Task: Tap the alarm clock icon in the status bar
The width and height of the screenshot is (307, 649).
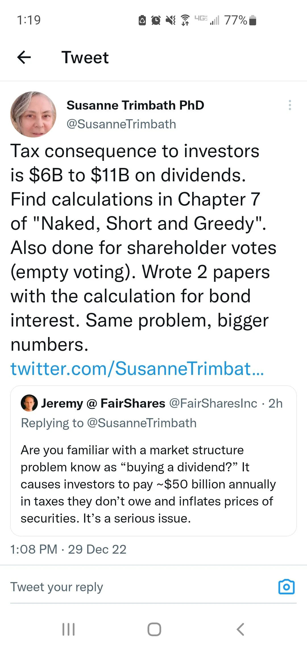Action: (156, 20)
